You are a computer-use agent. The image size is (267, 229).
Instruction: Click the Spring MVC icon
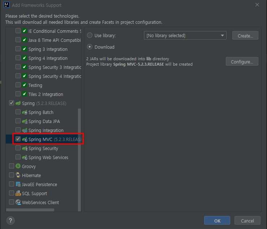pyautogui.click(x=25, y=139)
